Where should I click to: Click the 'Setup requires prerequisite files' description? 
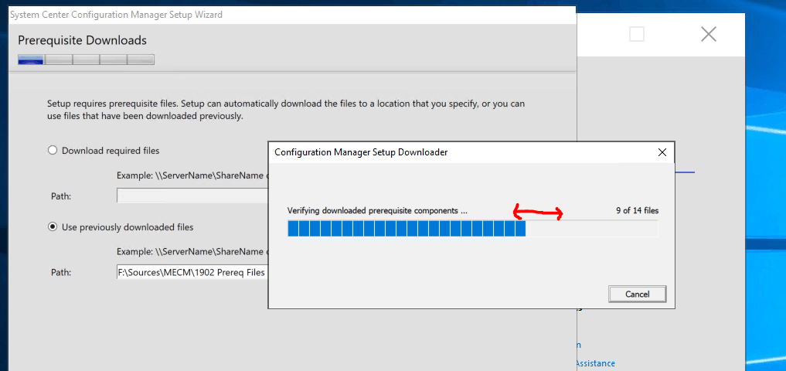[286, 111]
